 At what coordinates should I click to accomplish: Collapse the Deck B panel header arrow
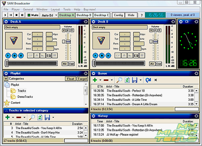[x=94, y=22]
